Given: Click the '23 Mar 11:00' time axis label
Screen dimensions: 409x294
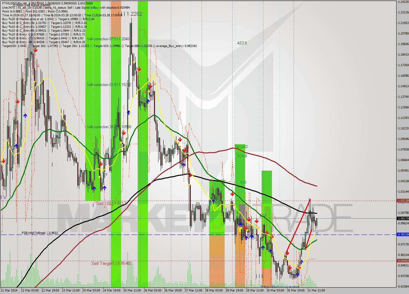Looking at the screenshot, I should coord(71,290).
